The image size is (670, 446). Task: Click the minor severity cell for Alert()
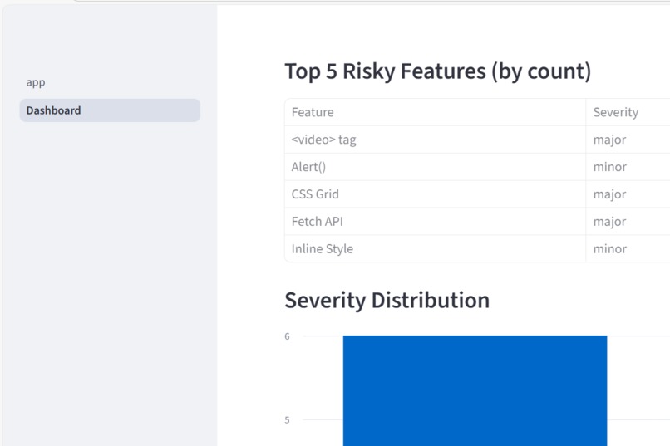628,167
